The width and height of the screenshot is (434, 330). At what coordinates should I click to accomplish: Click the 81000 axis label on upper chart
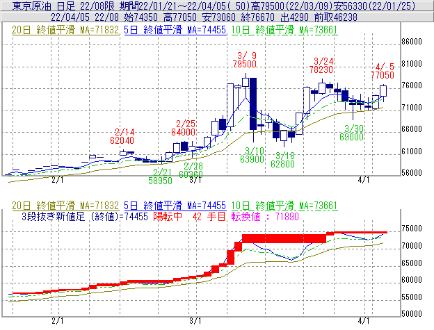pos(412,64)
